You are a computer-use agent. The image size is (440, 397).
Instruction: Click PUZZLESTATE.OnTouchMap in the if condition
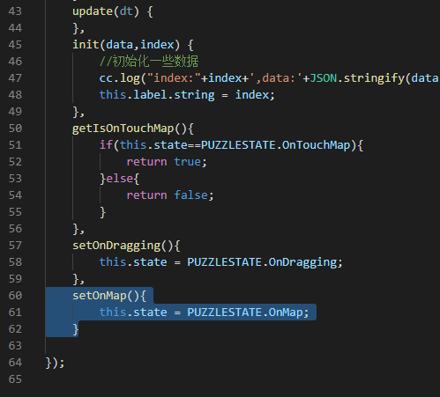(x=276, y=145)
